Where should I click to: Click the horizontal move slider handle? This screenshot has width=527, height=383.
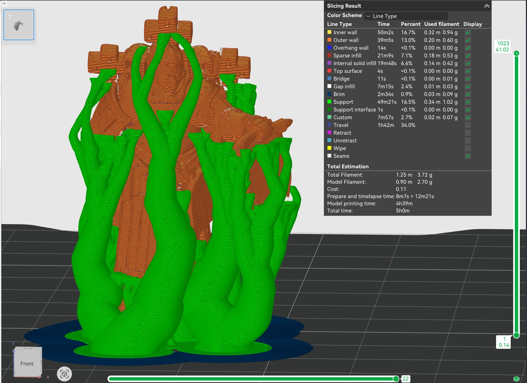tap(396, 379)
